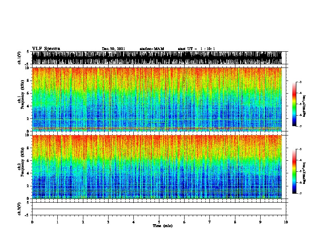Click the "Time (min)" axis label
This screenshot has height=249, width=322.
click(x=163, y=226)
